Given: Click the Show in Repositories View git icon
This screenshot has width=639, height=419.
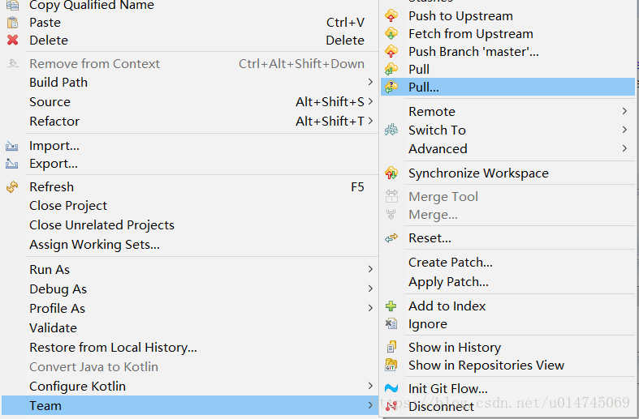Looking at the screenshot, I should click(x=391, y=365).
